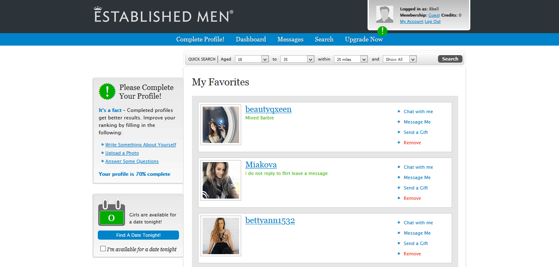Open bettyann1532 profile name link
Screen dimensions: 559x267
270,220
